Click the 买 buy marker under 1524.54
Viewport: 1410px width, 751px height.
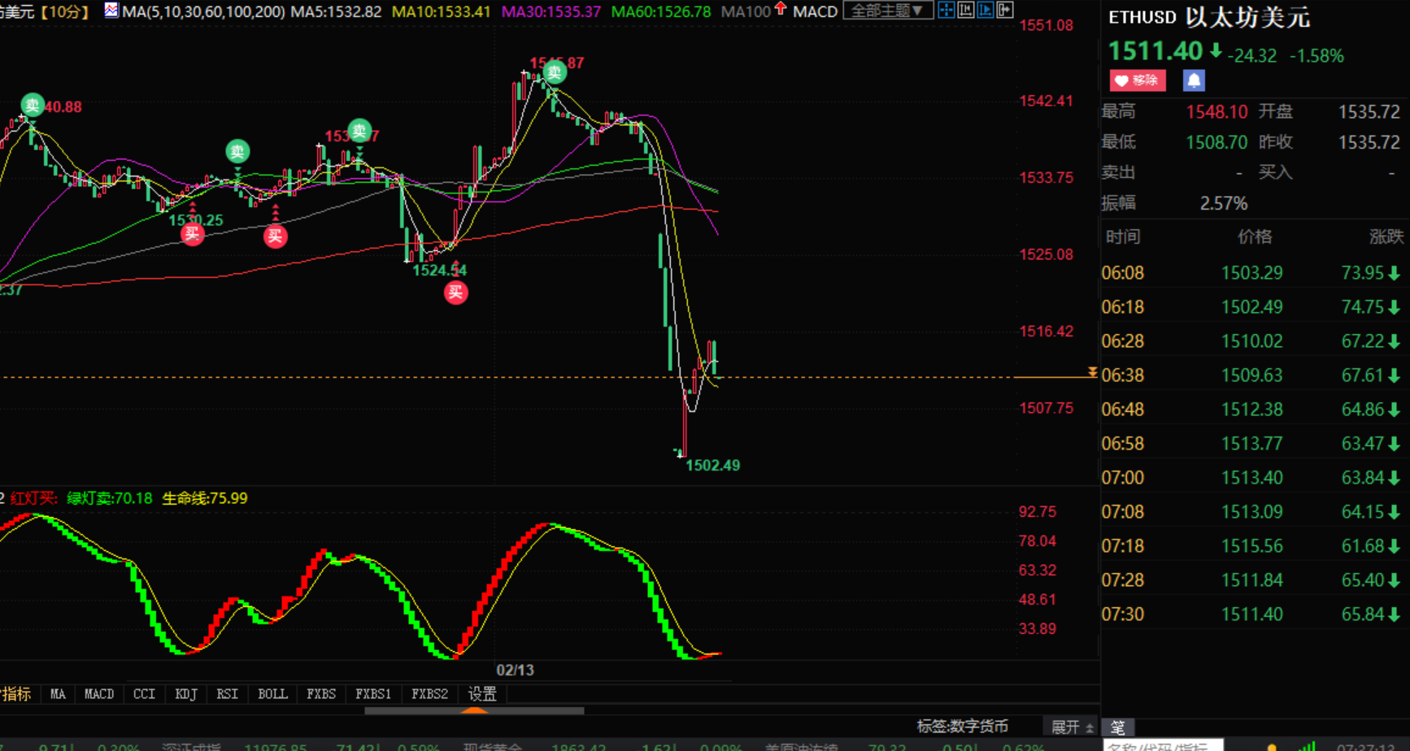[455, 293]
